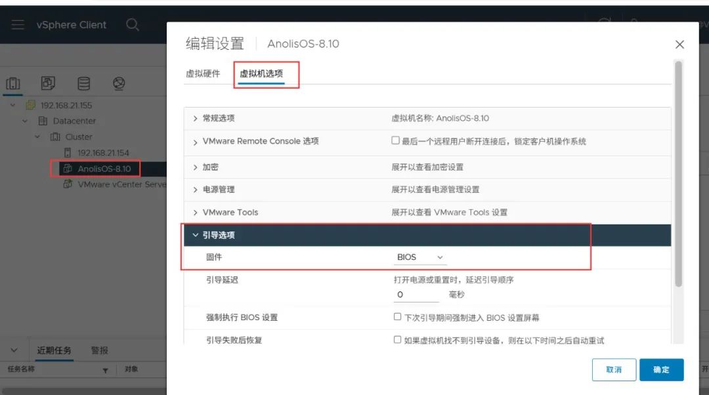Collapse the recent tasks panel chevron
The width and height of the screenshot is (709, 395).
[x=14, y=350]
